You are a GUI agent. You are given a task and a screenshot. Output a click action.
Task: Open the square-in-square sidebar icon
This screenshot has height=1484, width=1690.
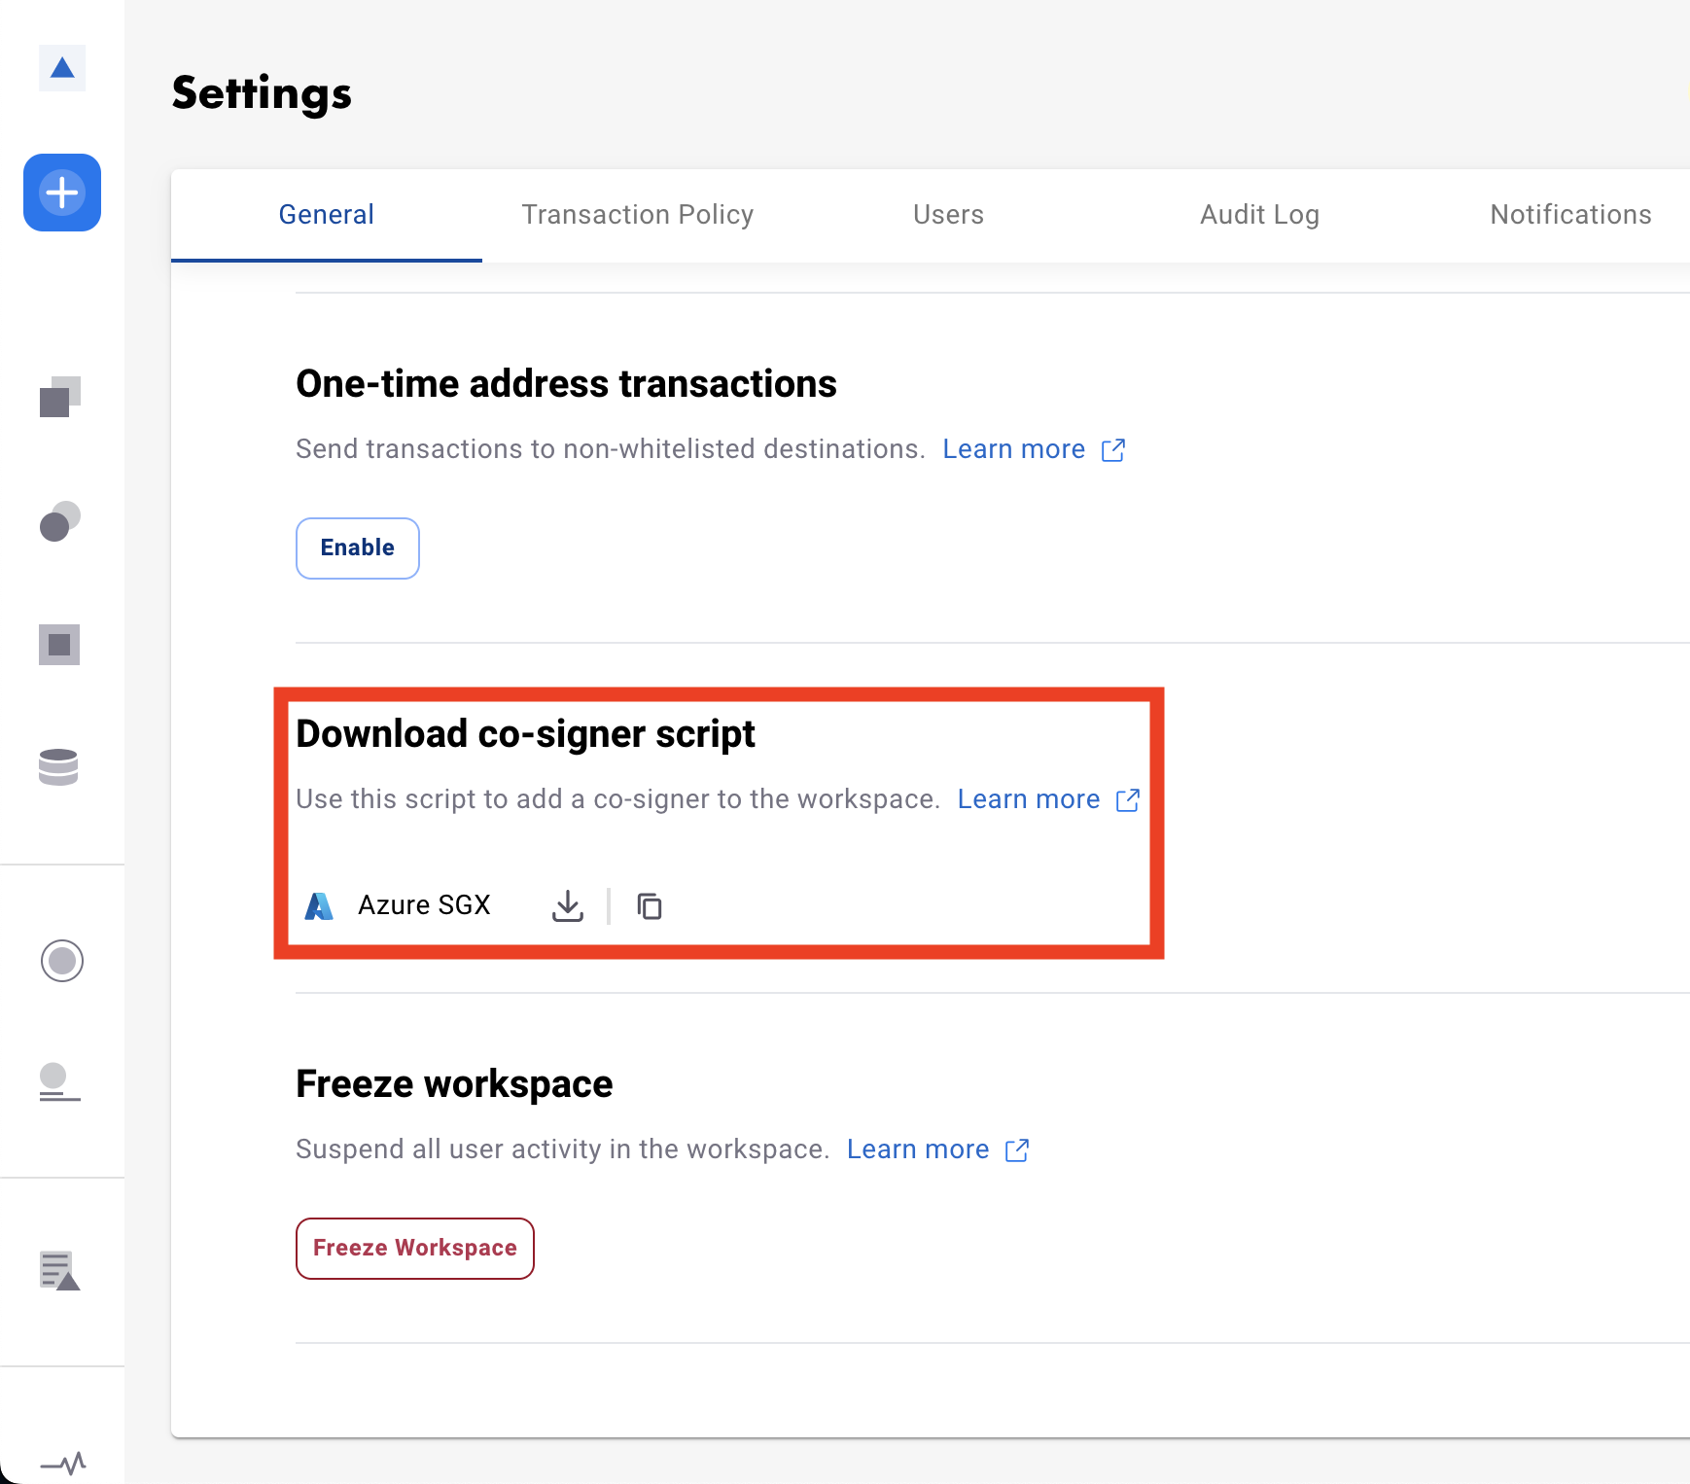coord(59,645)
